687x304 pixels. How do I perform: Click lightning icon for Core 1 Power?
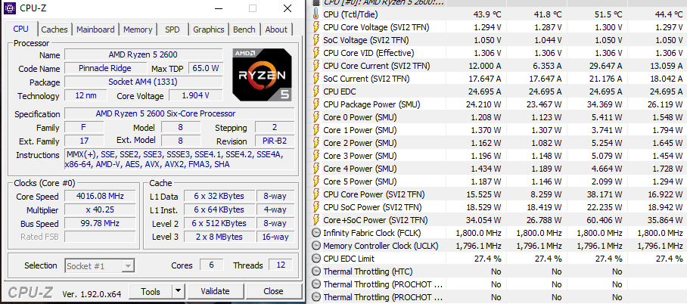pyautogui.click(x=316, y=130)
